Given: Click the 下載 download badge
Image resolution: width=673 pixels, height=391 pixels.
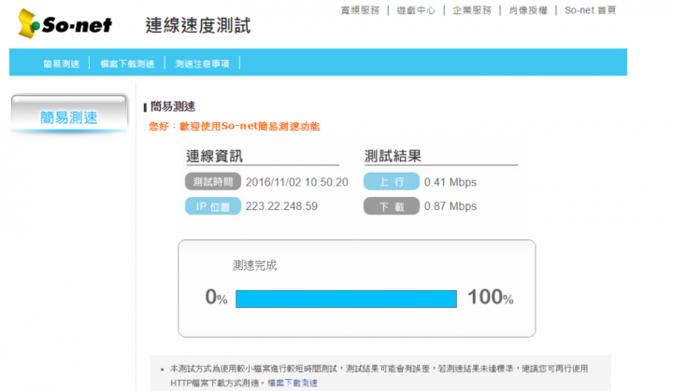Looking at the screenshot, I should (392, 206).
